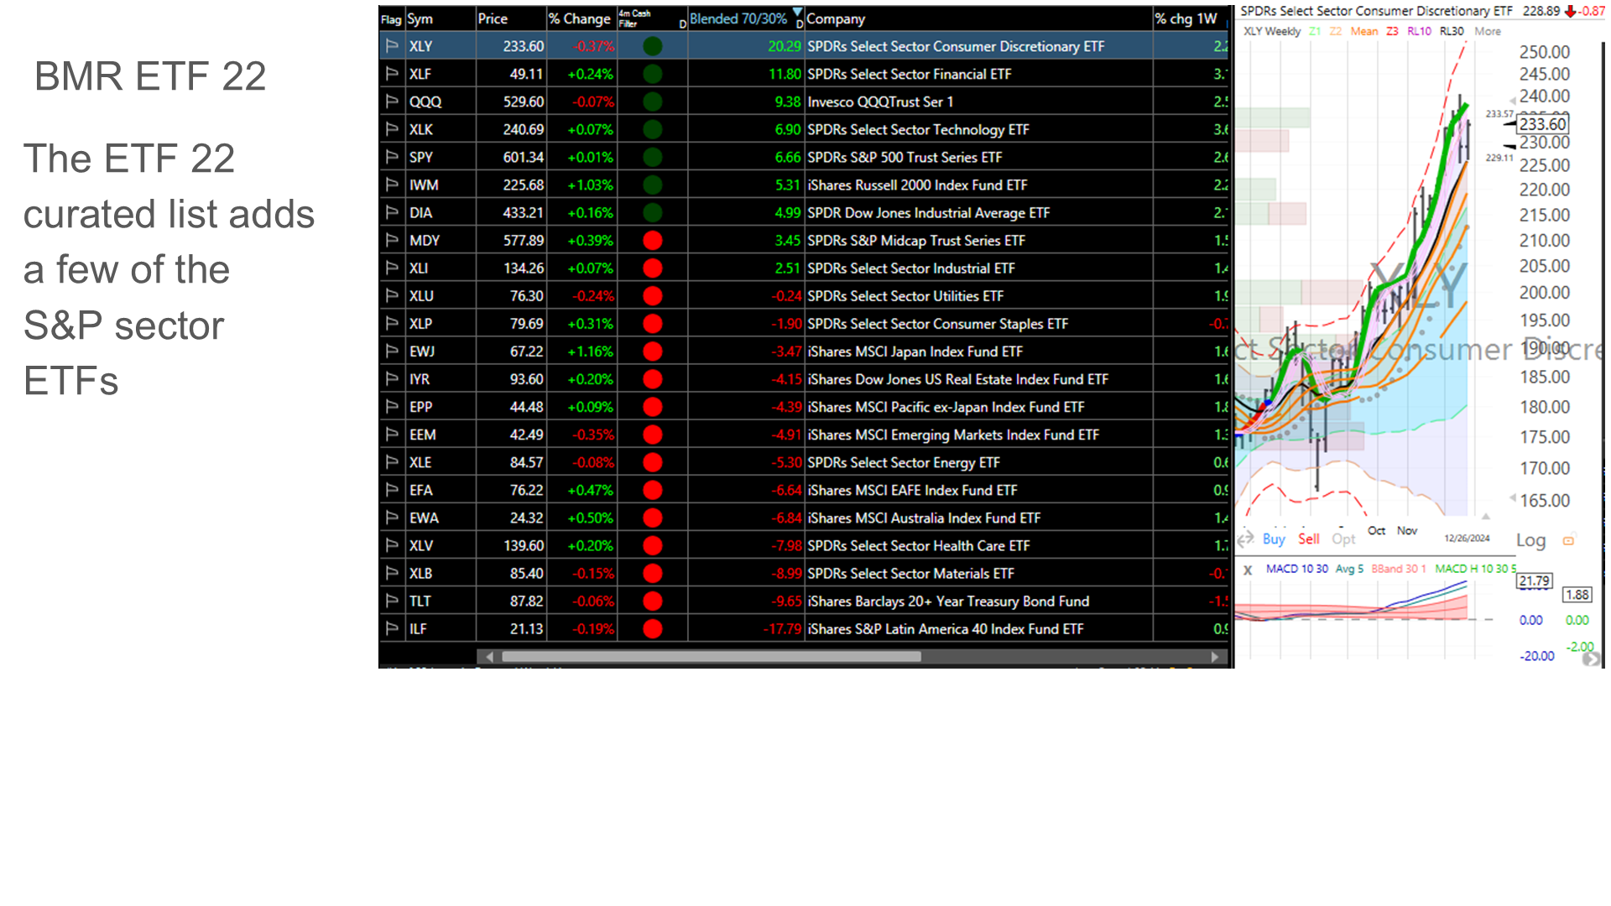Screen dimensions: 1611x906
Task: Click the flag icon beside XLY
Action: tap(391, 46)
